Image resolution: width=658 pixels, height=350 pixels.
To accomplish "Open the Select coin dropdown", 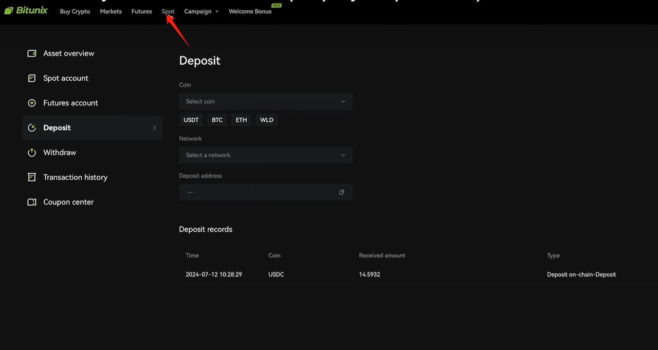I will [265, 101].
